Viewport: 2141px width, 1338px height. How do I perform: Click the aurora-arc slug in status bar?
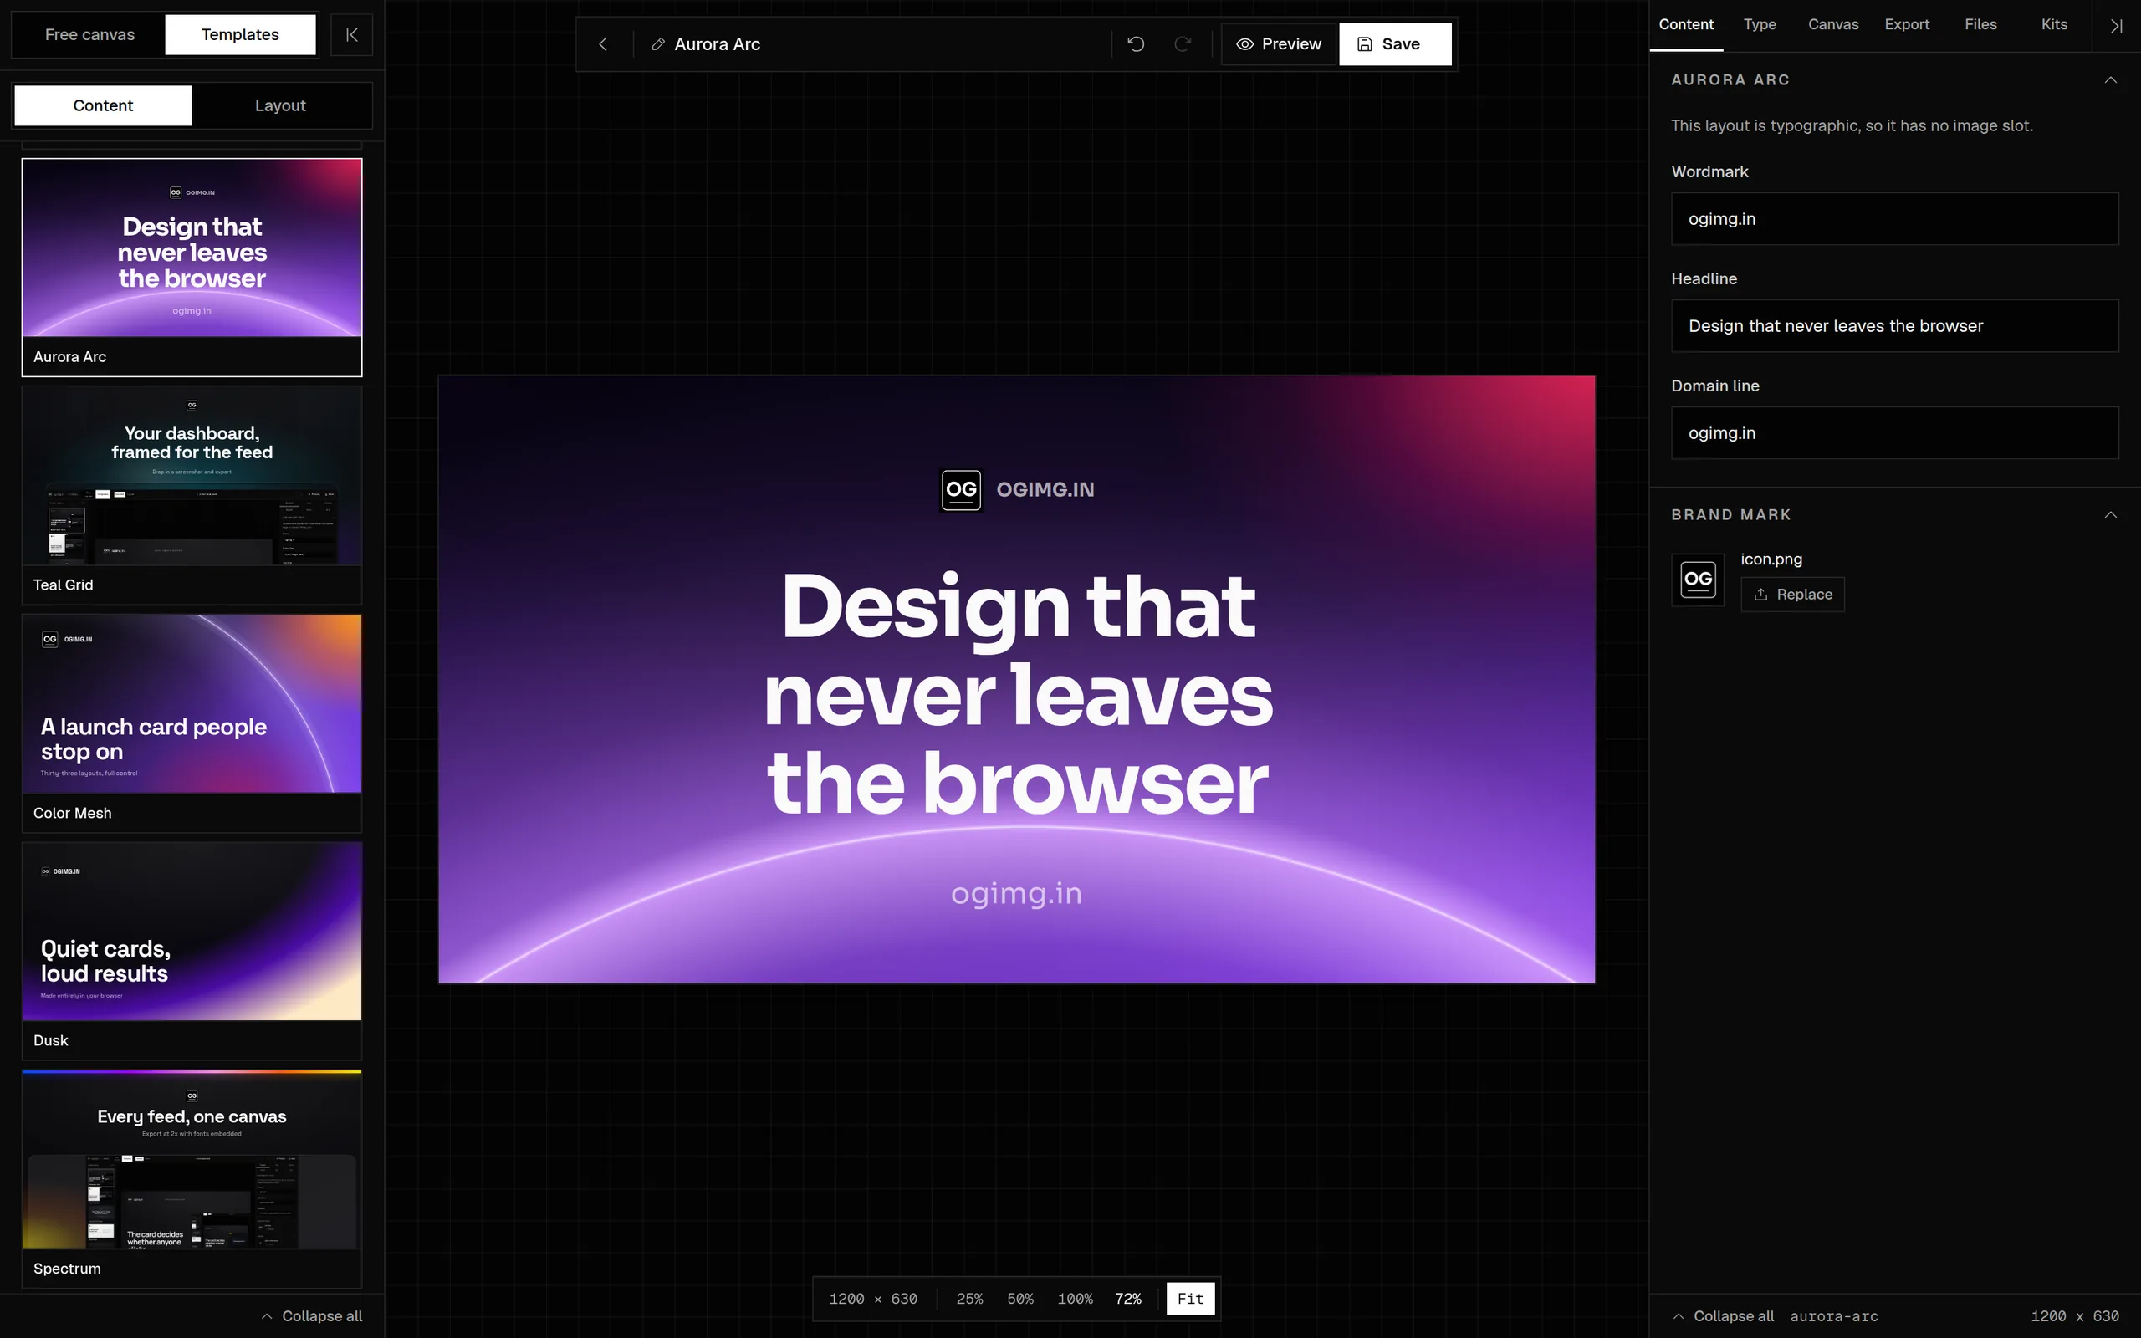[x=1833, y=1316]
